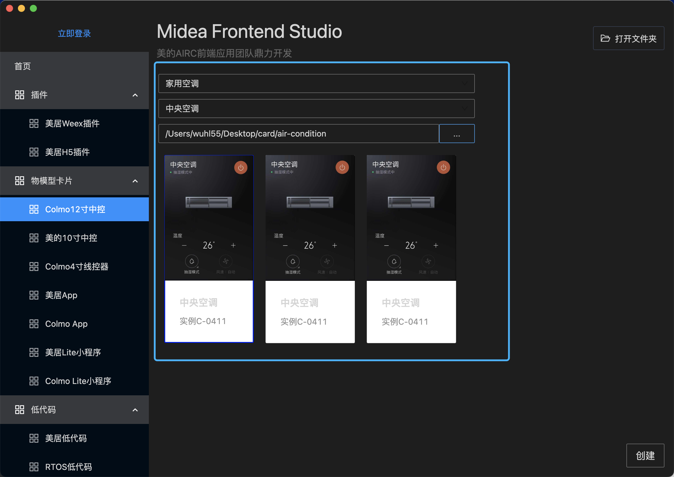This screenshot has width=674, height=477.
Task: Click grid icon next to 美居H5插件
Action: (x=34, y=152)
